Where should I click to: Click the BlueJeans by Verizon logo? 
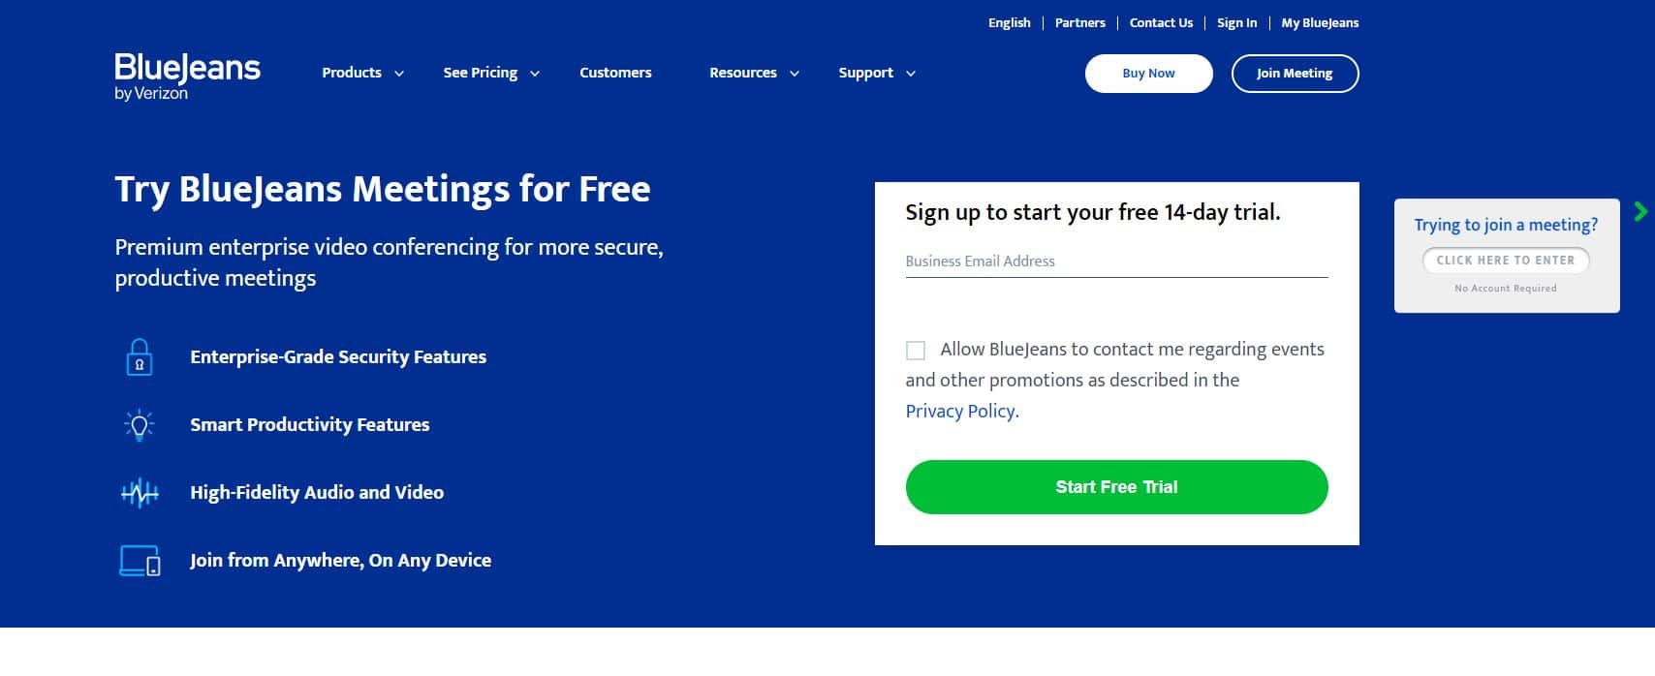pyautogui.click(x=187, y=77)
